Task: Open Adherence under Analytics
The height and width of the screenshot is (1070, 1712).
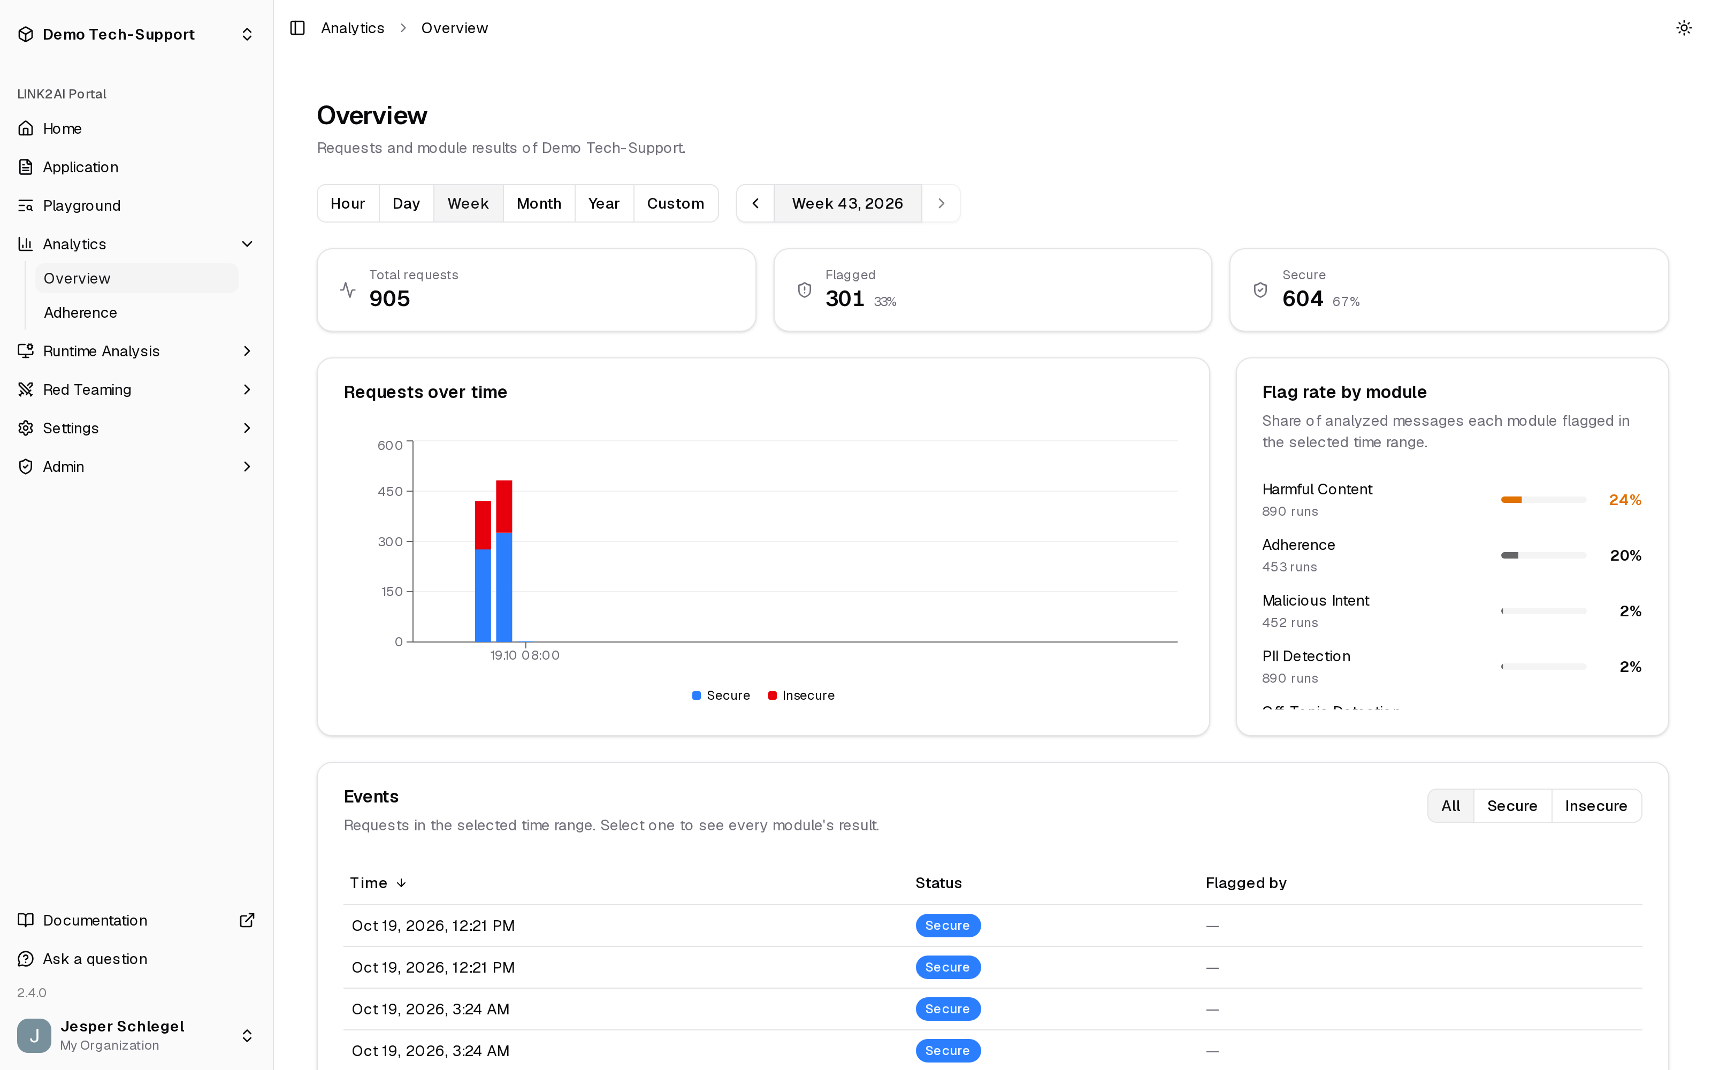Action: tap(136, 312)
